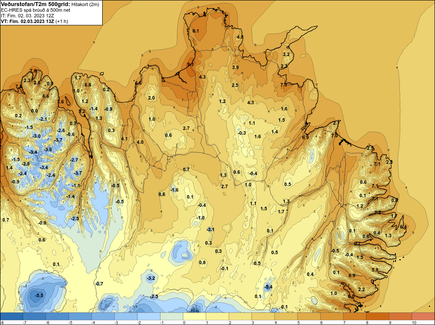Click the -3.1 temperature reading
Screen dimensions: 435x325
[x=210, y=229]
